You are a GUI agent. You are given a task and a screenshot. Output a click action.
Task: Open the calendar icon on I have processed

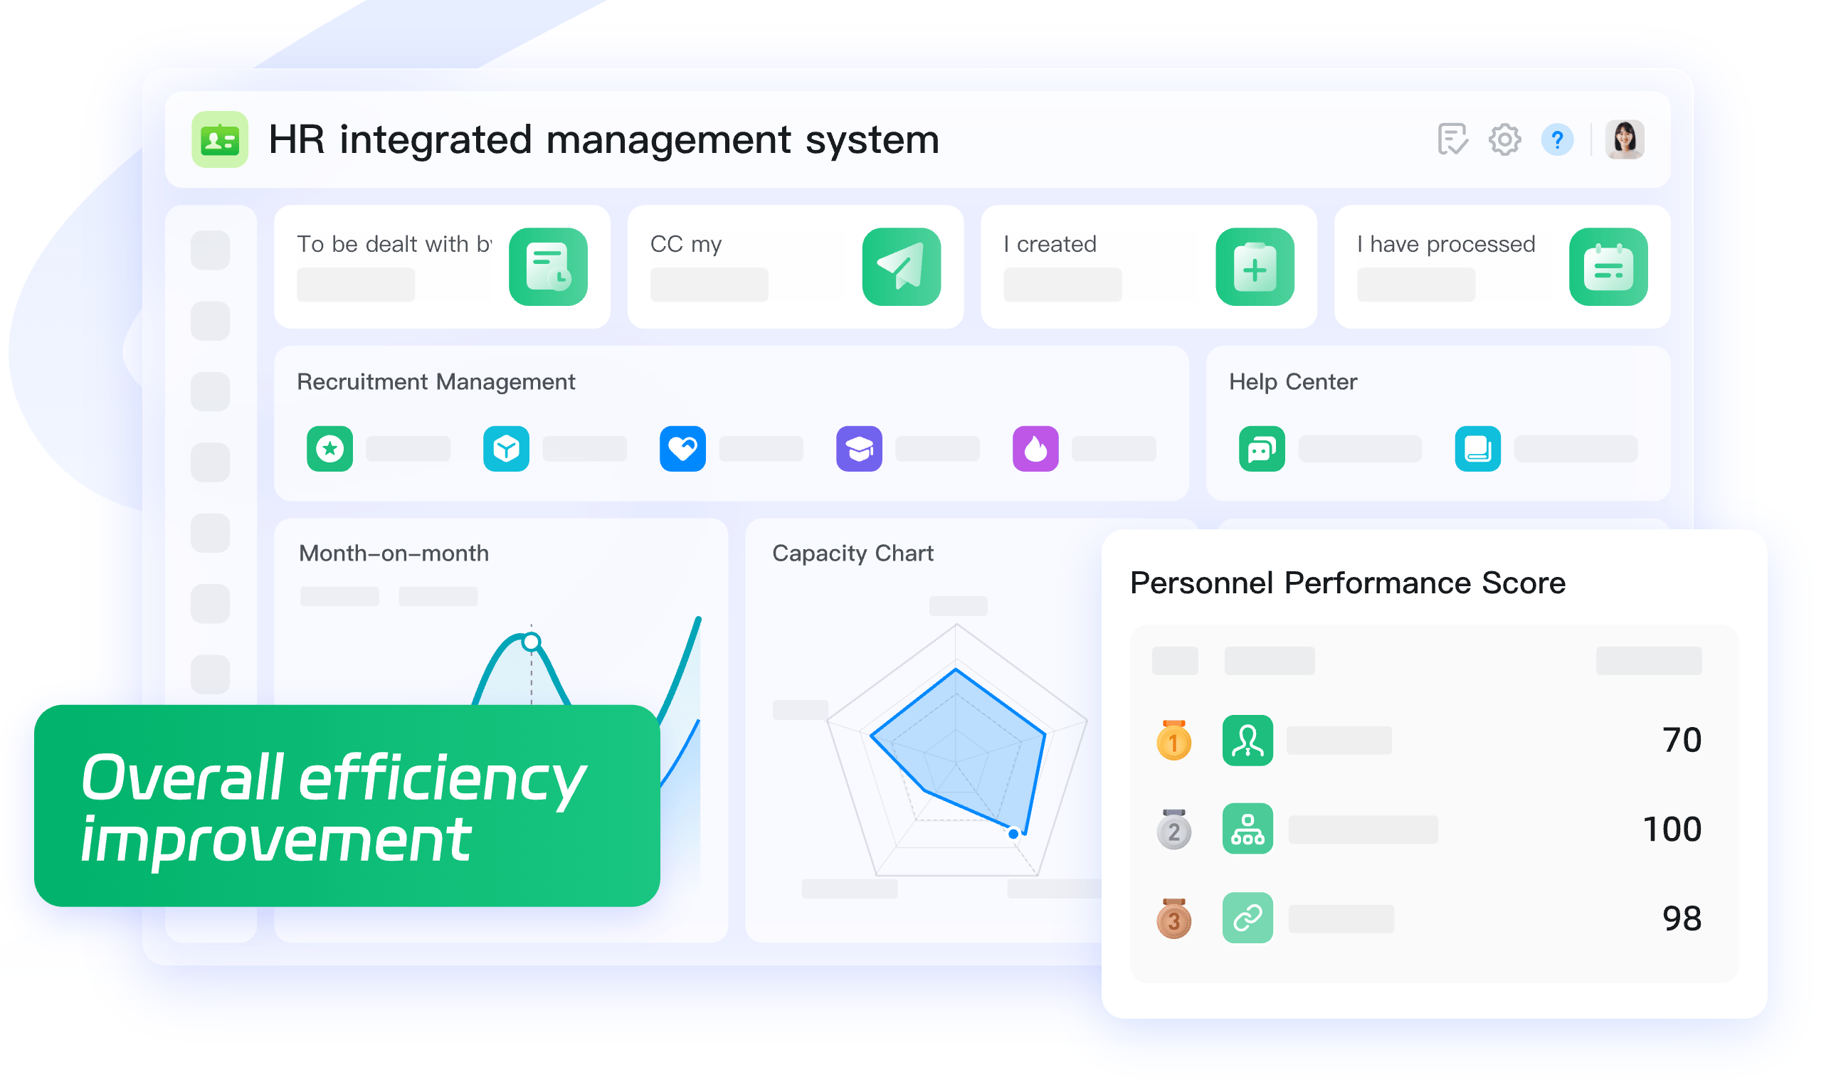click(x=1608, y=267)
